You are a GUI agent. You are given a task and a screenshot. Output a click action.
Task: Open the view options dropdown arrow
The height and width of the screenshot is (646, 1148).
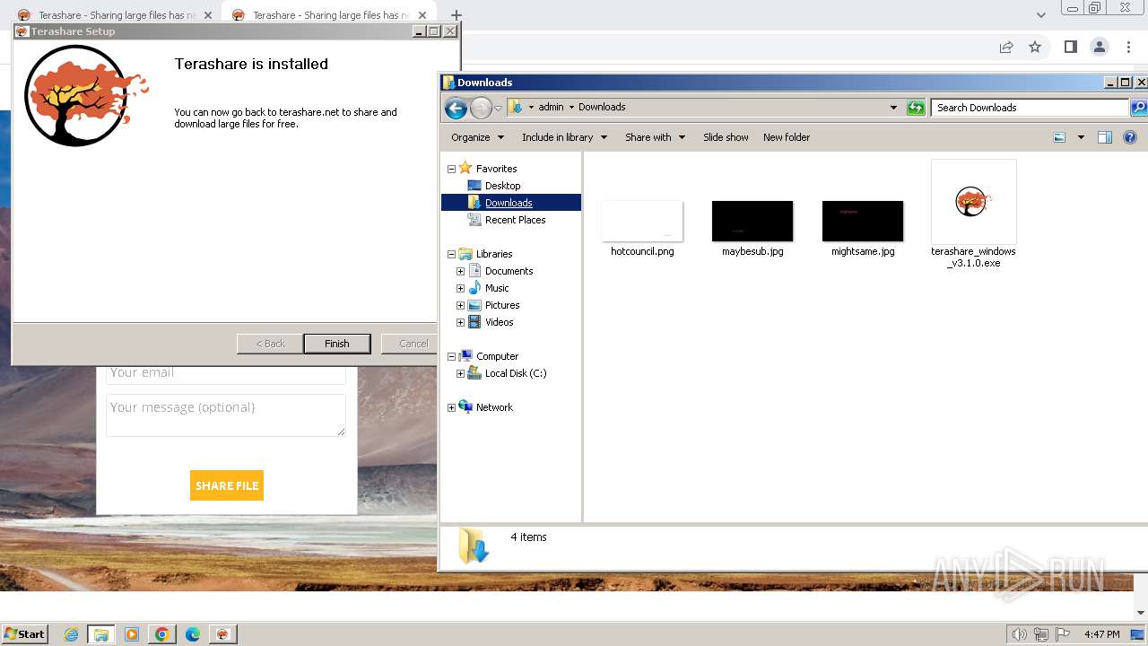[1081, 137]
